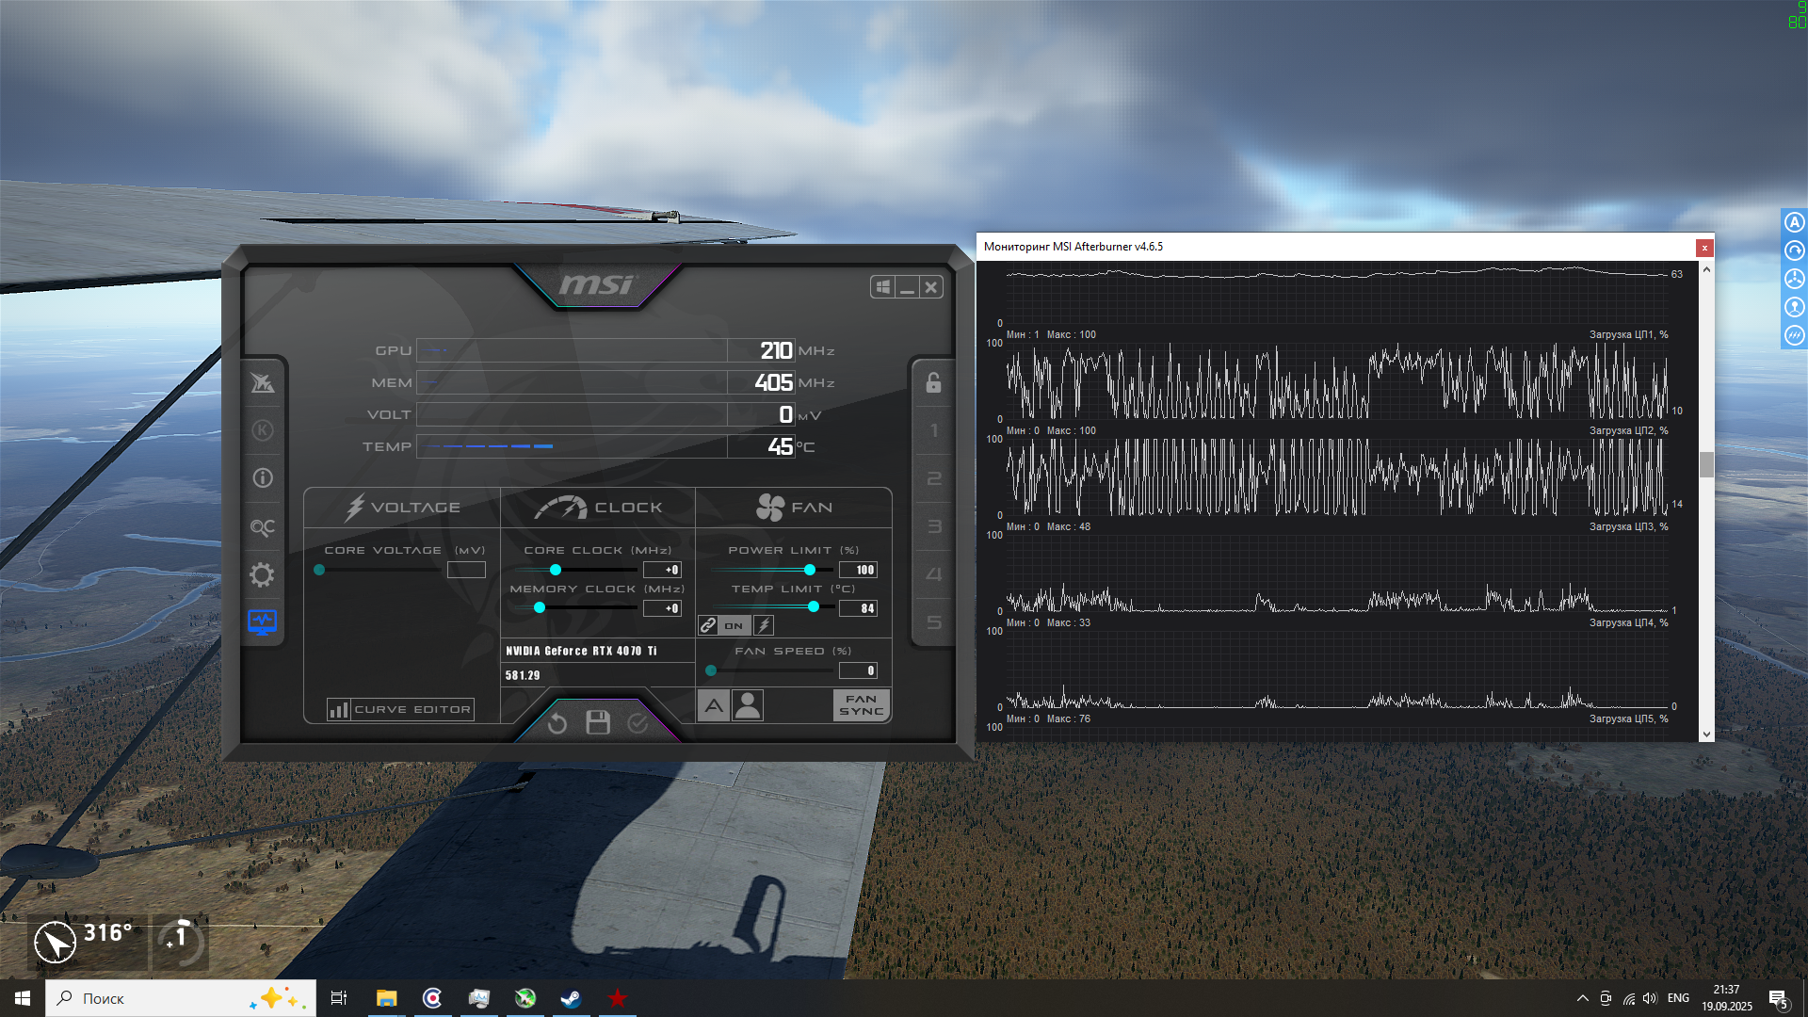This screenshot has width=1808, height=1017.
Task: Open the hardware monitor icon
Action: (x=262, y=622)
